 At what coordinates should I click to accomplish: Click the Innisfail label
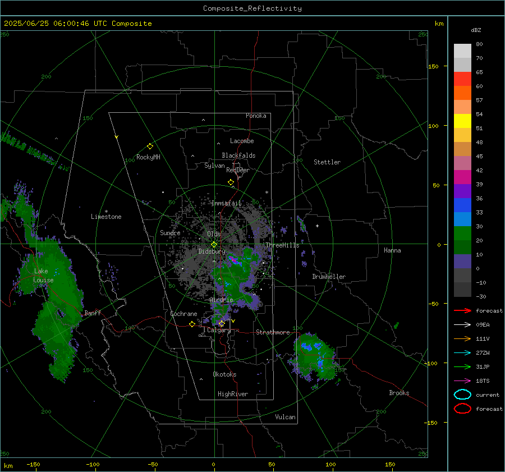click(227, 203)
